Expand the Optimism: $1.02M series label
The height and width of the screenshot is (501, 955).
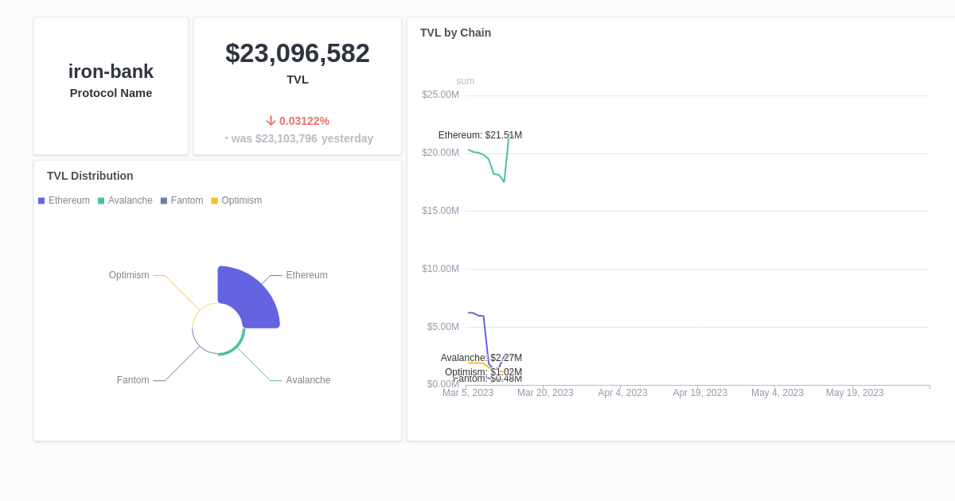[482, 372]
